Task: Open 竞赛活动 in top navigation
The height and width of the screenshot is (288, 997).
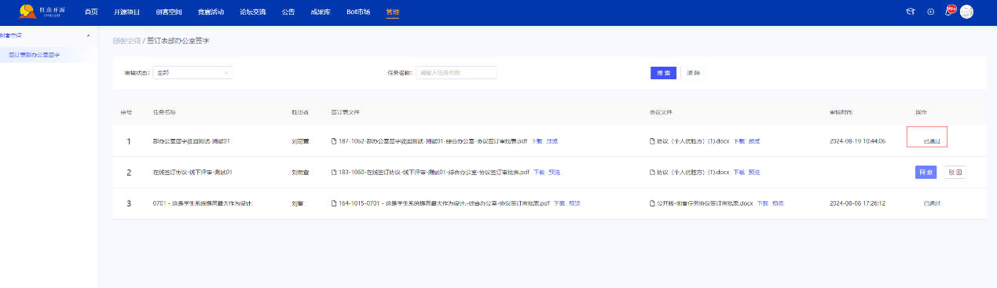Action: tap(211, 12)
